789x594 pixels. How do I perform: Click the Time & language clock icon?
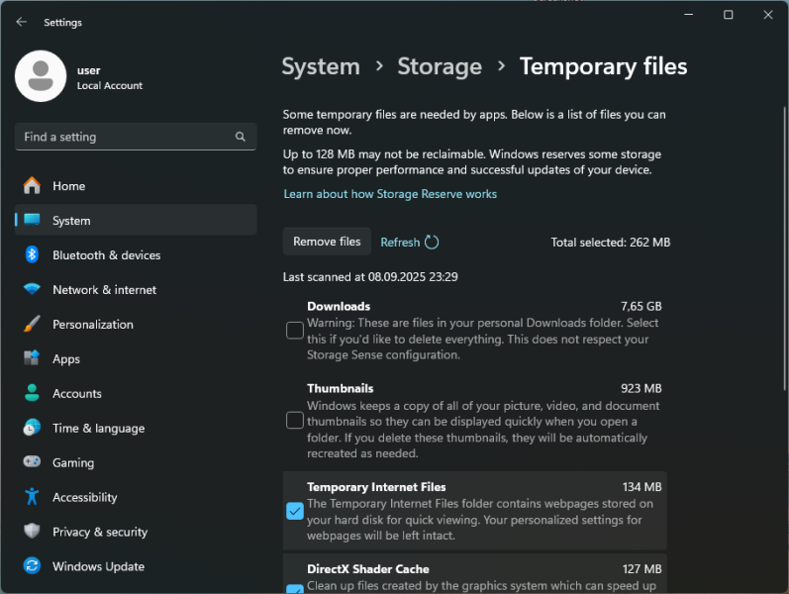tap(32, 428)
